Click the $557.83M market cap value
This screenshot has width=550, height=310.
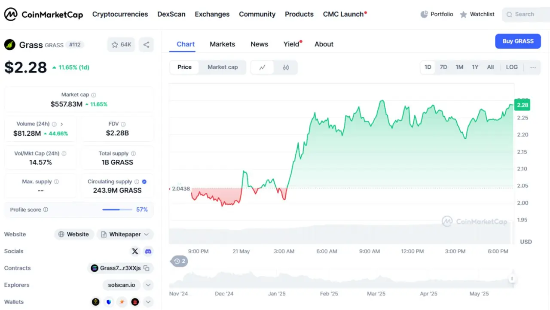point(67,104)
